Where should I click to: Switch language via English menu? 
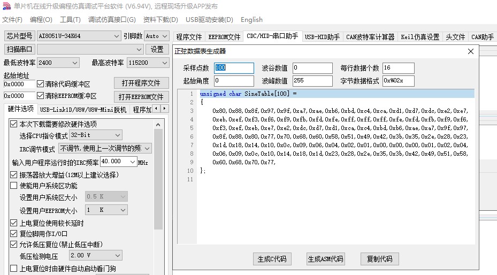[251, 20]
